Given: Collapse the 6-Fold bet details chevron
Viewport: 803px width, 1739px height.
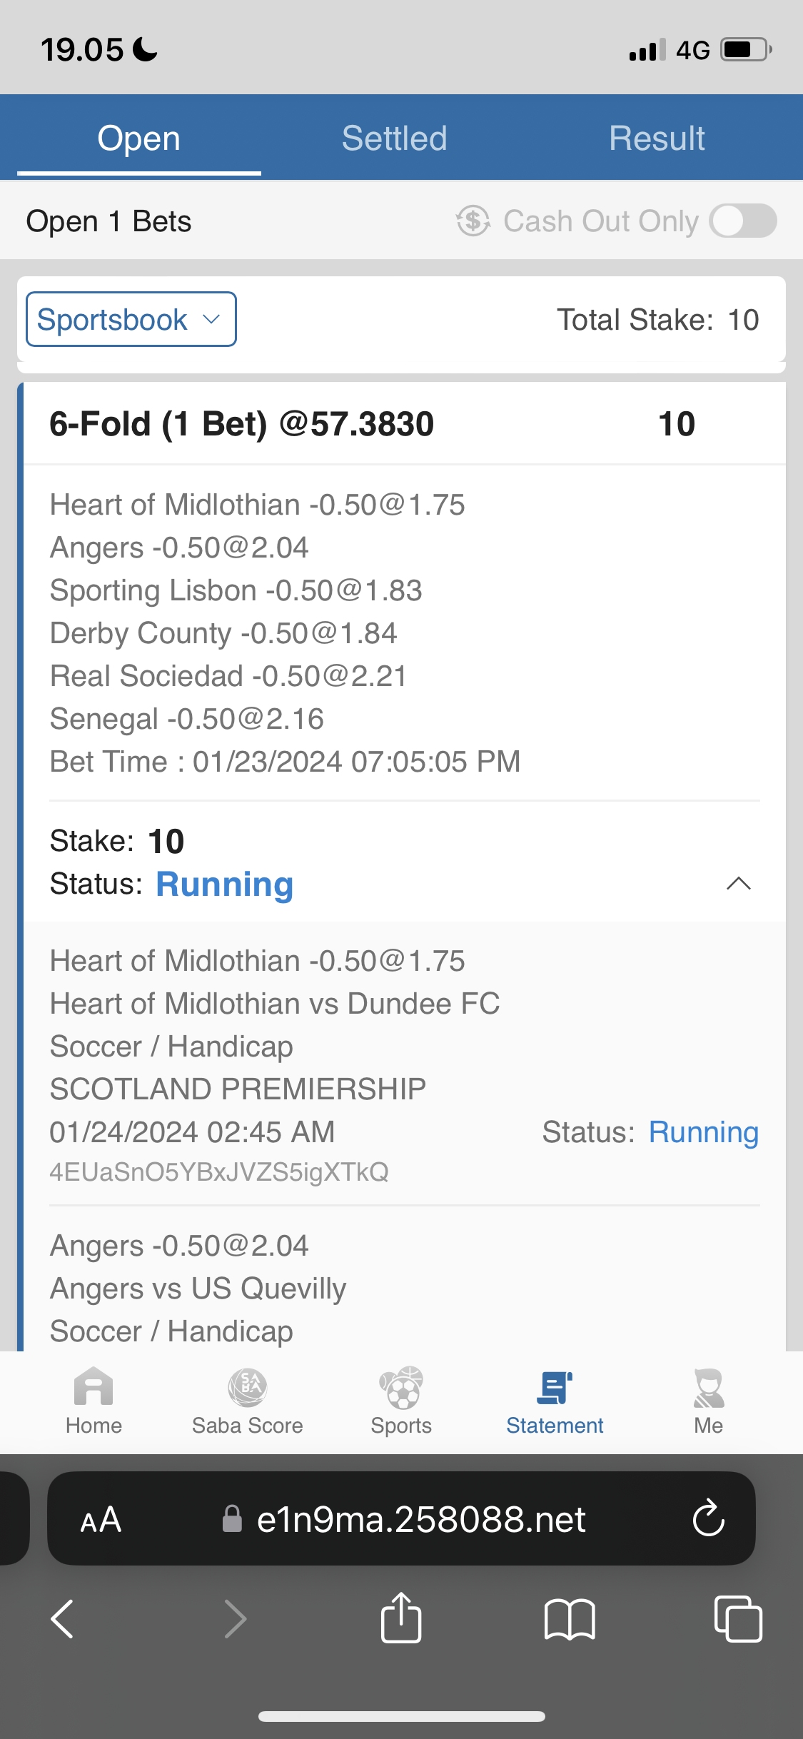Looking at the screenshot, I should (x=738, y=884).
